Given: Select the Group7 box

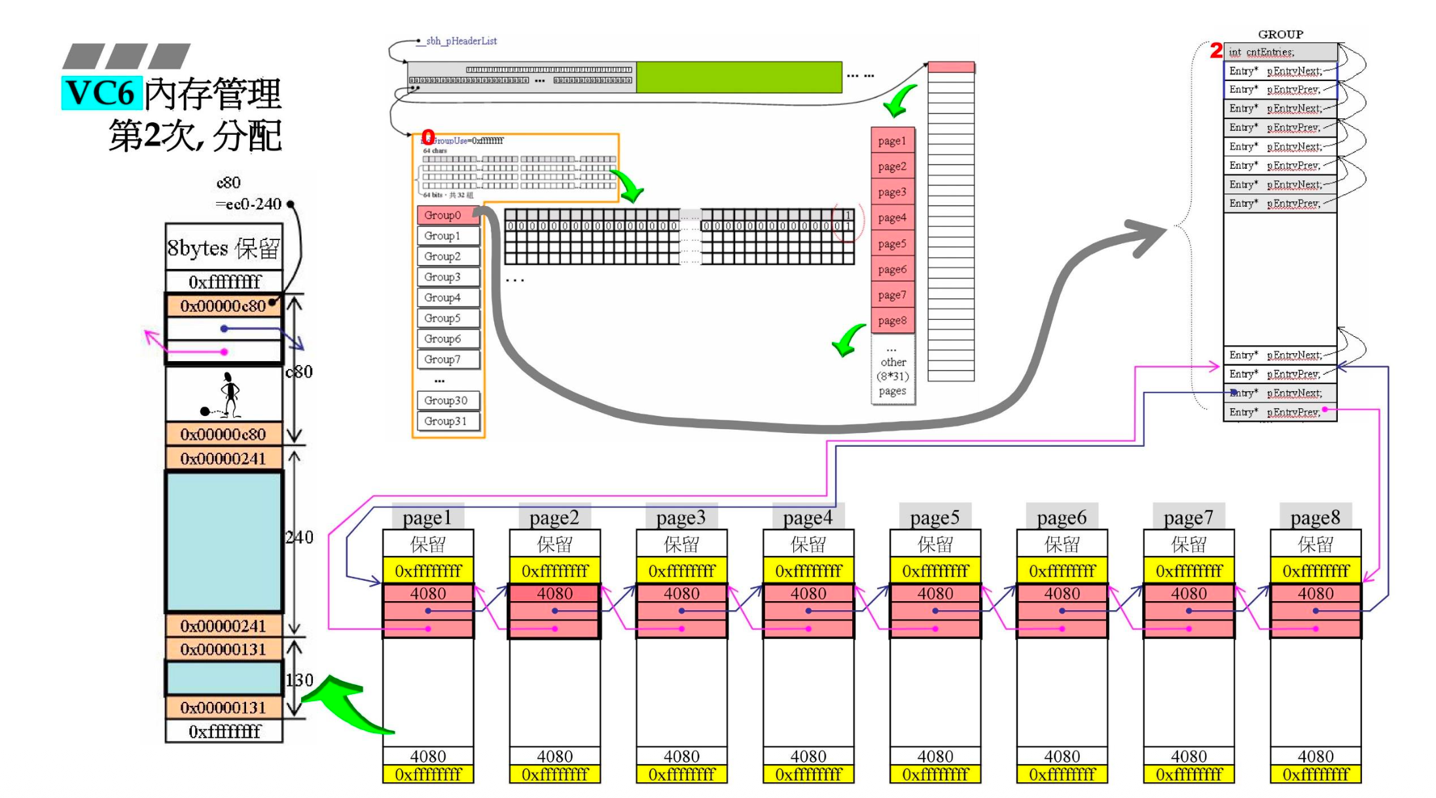Looking at the screenshot, I should (448, 359).
